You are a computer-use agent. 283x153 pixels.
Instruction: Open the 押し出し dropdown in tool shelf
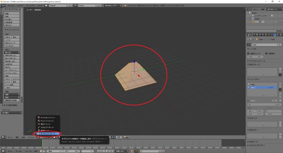12,53
